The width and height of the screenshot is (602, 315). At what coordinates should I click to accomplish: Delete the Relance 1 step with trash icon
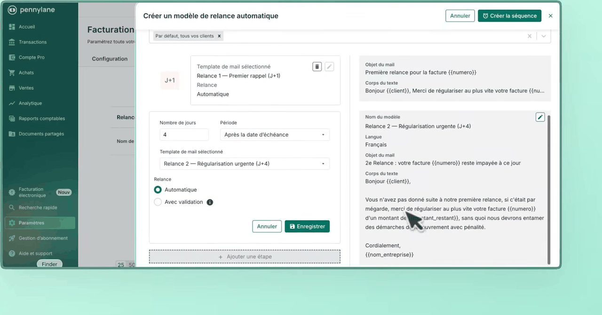(x=317, y=67)
